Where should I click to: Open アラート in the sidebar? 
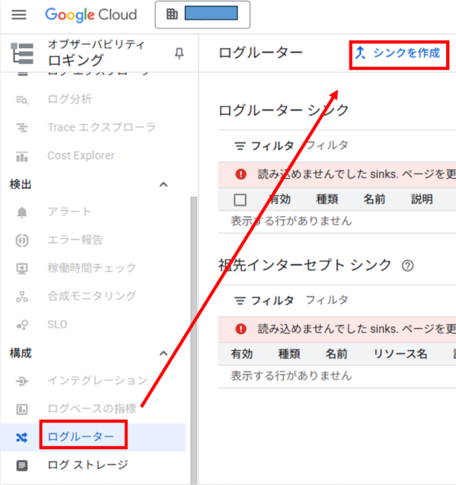tap(69, 212)
